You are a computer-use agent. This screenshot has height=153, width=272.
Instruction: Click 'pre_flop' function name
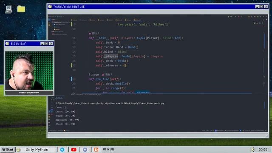tap(102, 79)
